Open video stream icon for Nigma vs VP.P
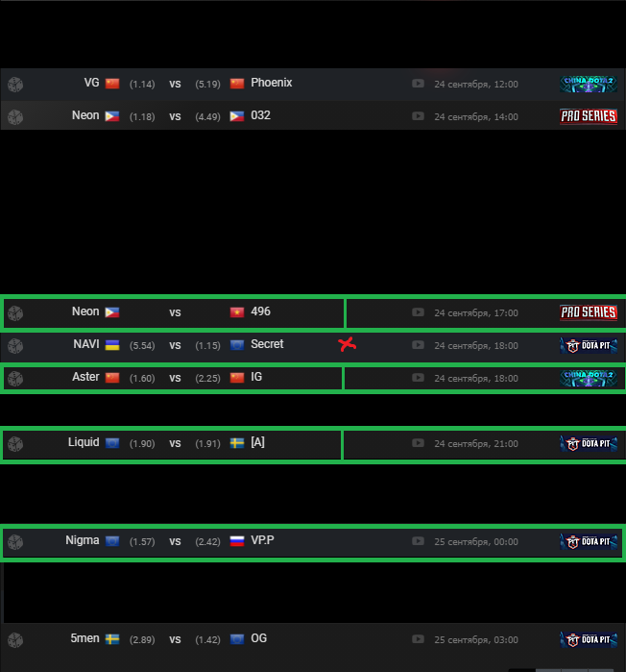Image resolution: width=626 pixels, height=672 pixels. tap(418, 541)
